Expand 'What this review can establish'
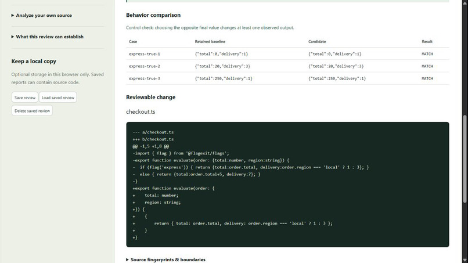 click(x=48, y=37)
